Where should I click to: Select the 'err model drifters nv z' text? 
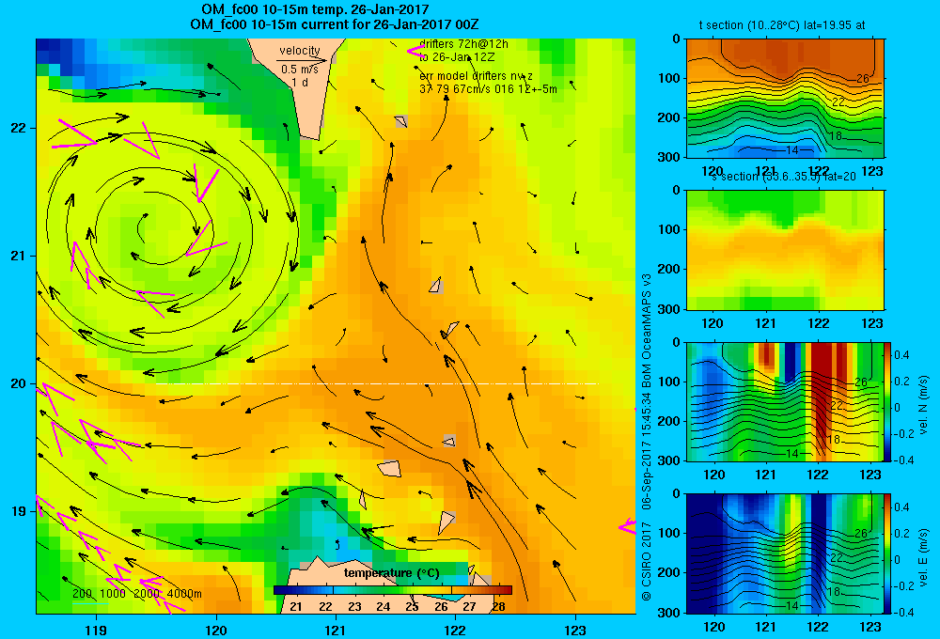[476, 76]
